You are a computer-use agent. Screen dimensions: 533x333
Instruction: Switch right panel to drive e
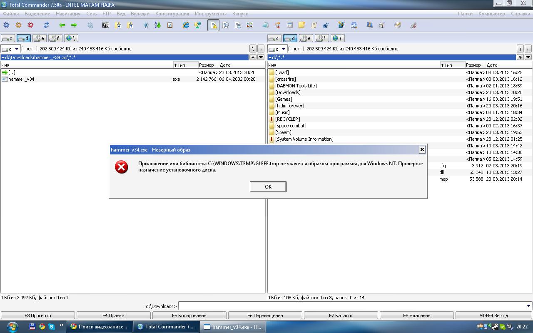pos(306,38)
